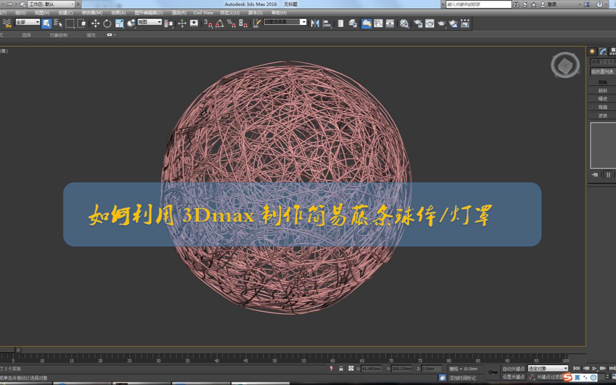Open reference coordinate system dropdown 视图
This screenshot has width=616, height=385.
point(150,22)
